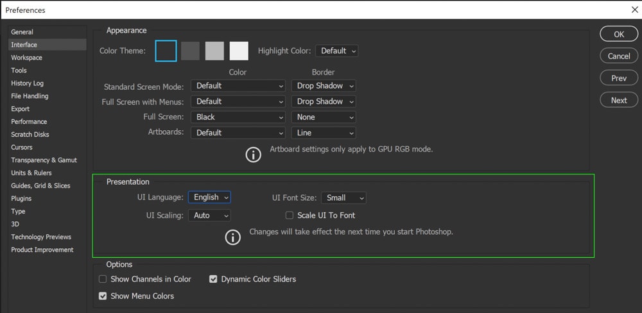The image size is (642, 313).
Task: Disable Dynamic Color Sliders checkbox
Action: click(x=213, y=279)
